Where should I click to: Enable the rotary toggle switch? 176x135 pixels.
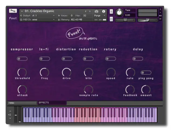coord(111,59)
